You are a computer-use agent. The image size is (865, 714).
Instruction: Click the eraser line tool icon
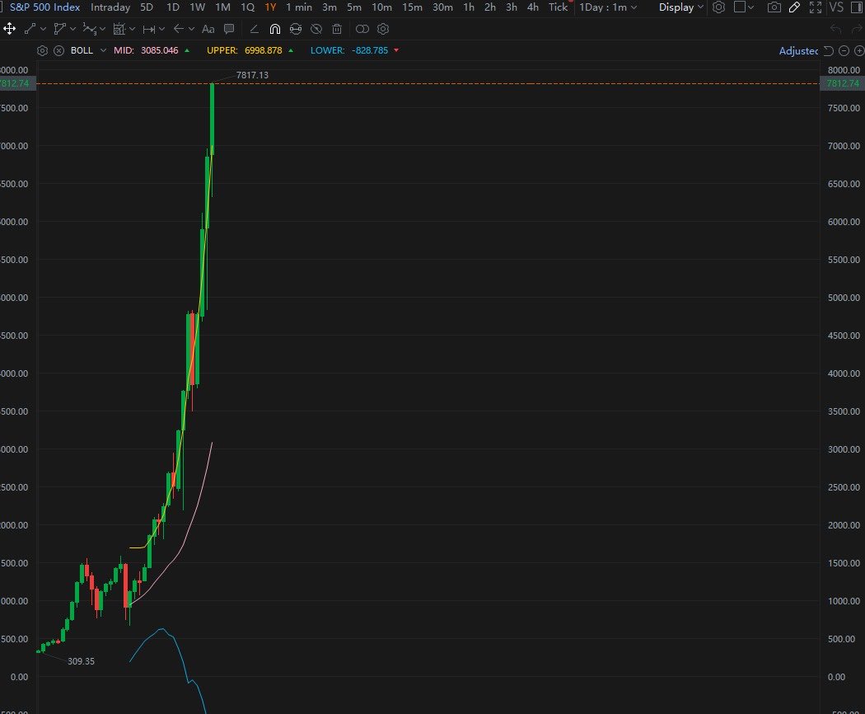click(x=254, y=29)
